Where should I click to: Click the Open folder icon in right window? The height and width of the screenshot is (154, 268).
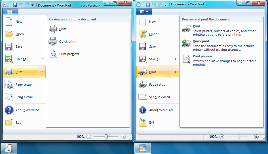143,34
